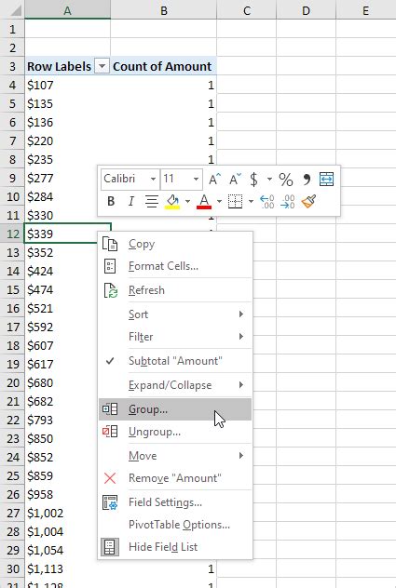Decrease font size with the smaller A icon

[x=235, y=180]
